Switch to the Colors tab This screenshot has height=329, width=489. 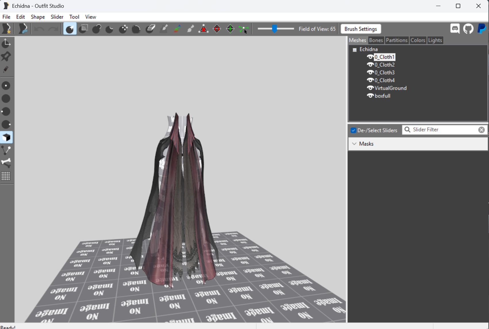pyautogui.click(x=418, y=40)
